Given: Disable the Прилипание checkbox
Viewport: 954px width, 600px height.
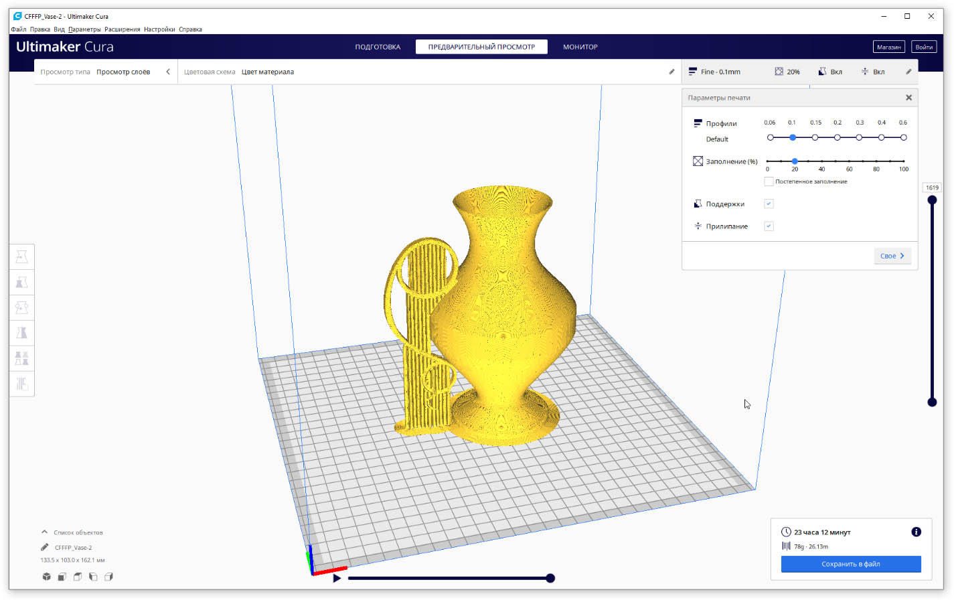Looking at the screenshot, I should [769, 226].
